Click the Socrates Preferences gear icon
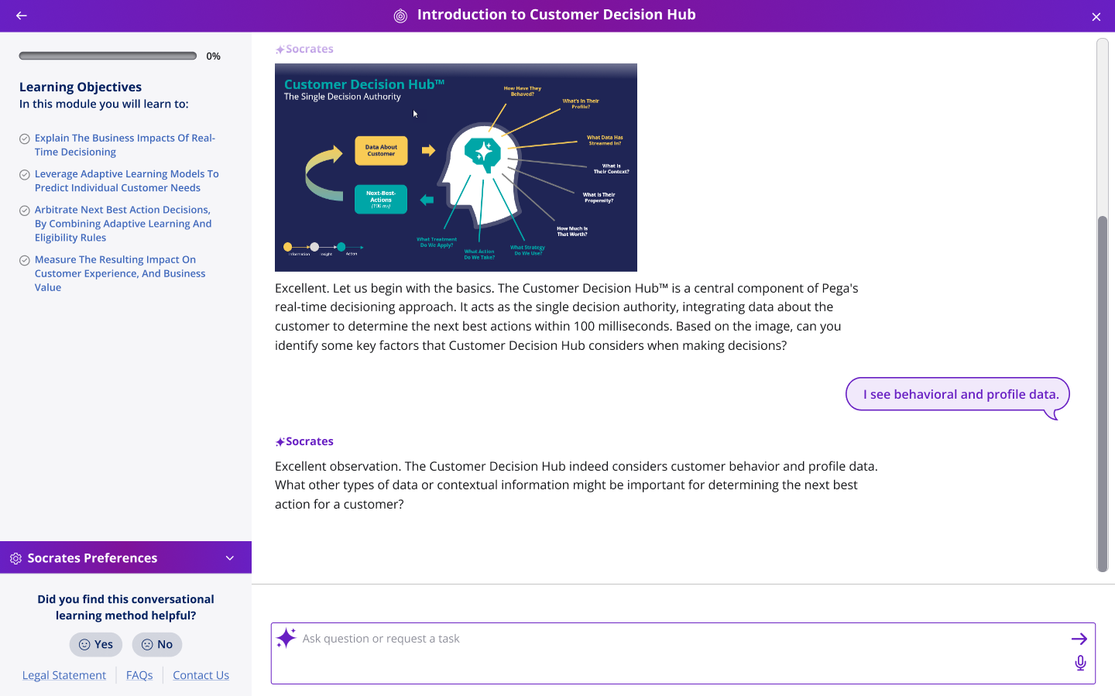This screenshot has width=1115, height=696. pos(15,558)
